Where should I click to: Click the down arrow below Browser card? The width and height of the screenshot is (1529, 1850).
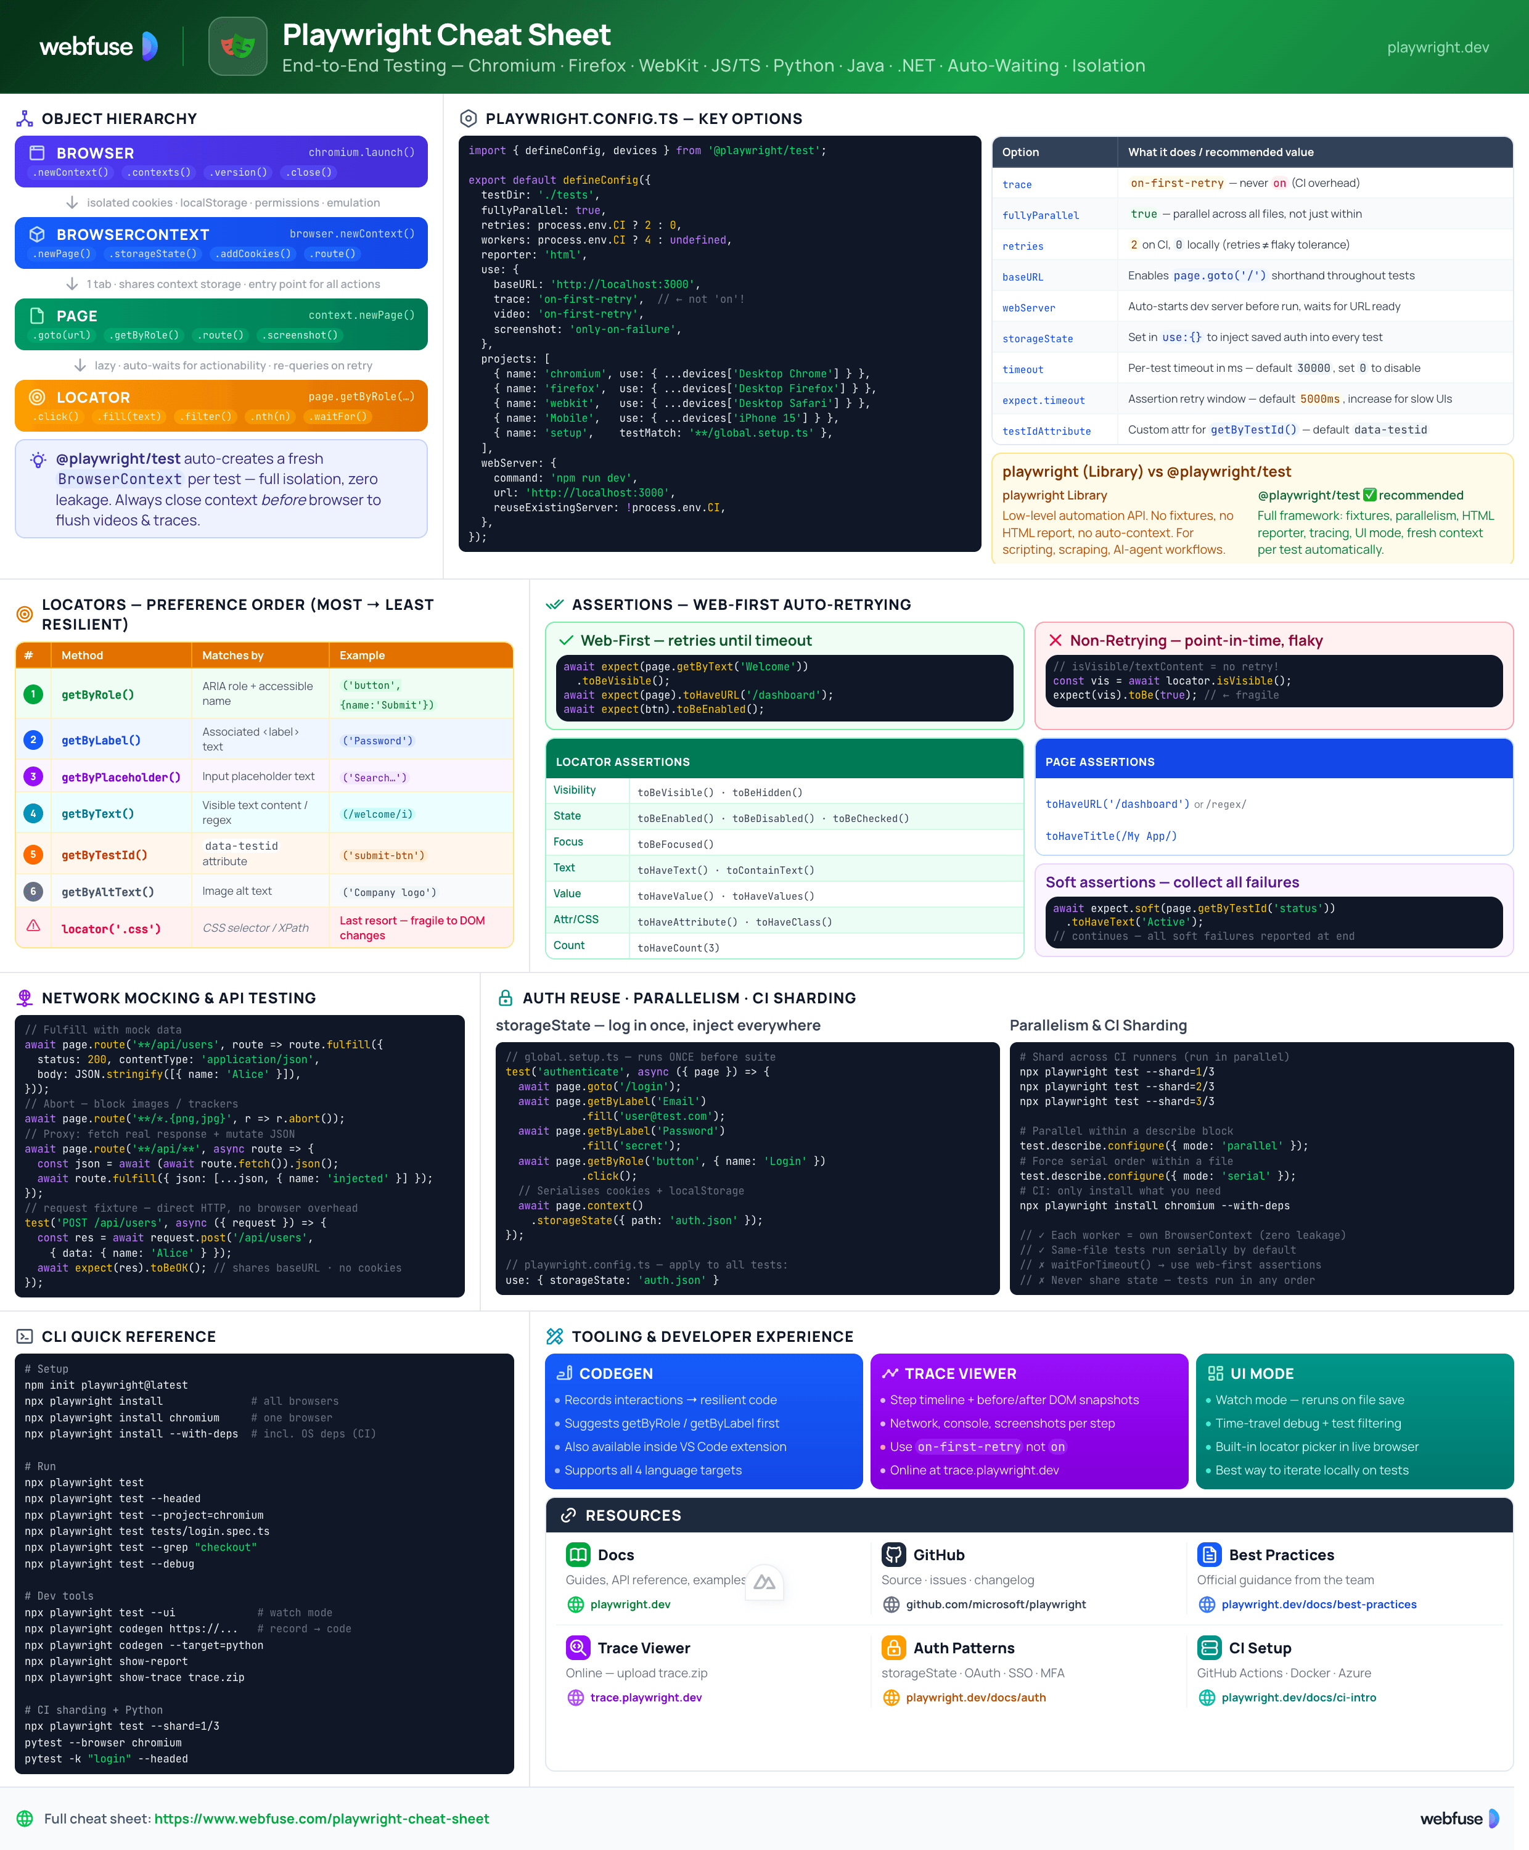click(72, 203)
